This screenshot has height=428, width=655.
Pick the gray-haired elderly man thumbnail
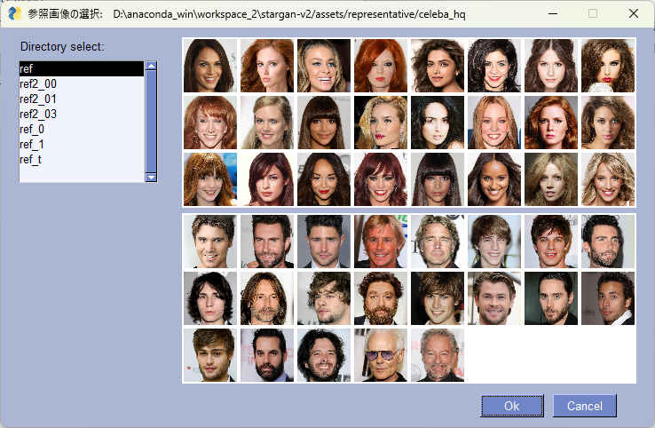coord(438,355)
